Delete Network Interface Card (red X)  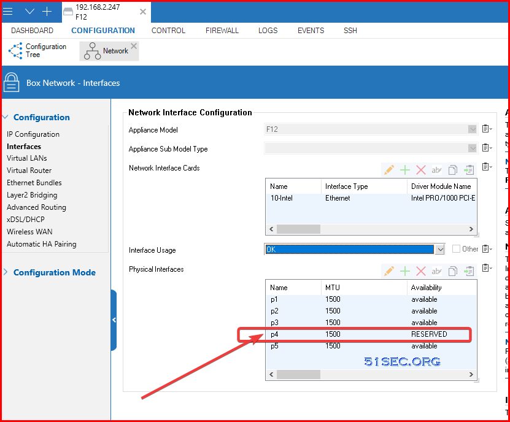pyautogui.click(x=421, y=170)
